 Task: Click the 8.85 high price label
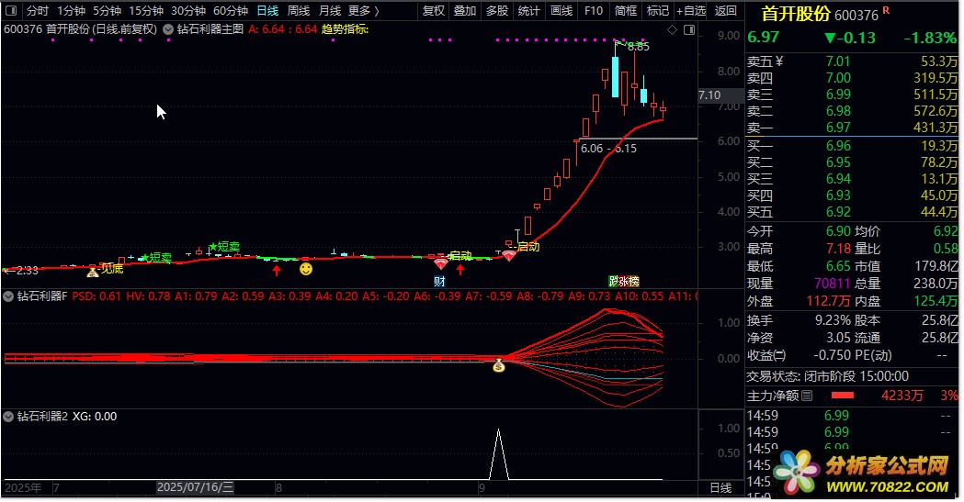(638, 47)
